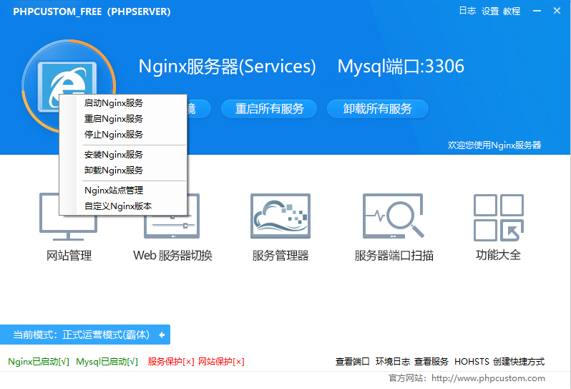Screen dimensions: 571x389
Task: Click the 重启所有服务 button
Action: click(269, 109)
